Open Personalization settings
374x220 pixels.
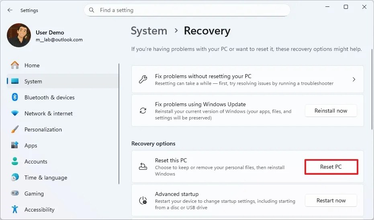point(63,129)
